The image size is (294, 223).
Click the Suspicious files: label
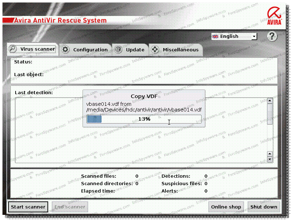[182, 183]
